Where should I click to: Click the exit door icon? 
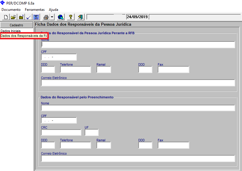pos(80,17)
